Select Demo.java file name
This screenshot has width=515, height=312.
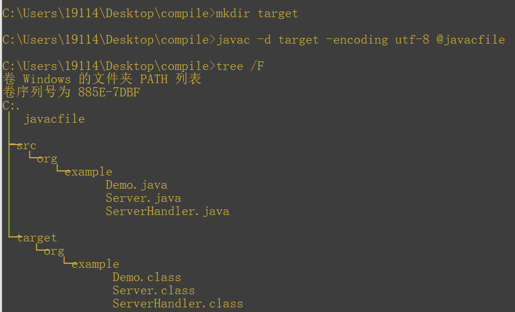137,185
